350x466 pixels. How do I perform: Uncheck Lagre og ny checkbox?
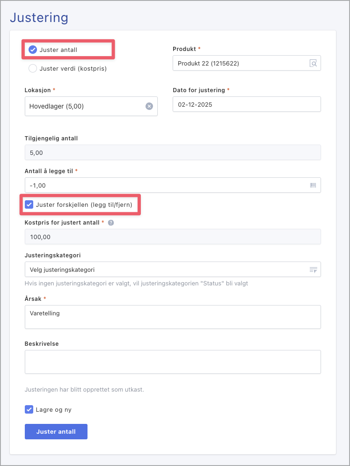pos(29,410)
